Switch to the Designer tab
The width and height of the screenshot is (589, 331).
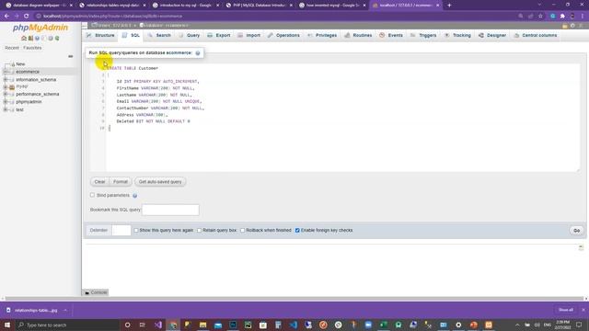[x=492, y=35]
